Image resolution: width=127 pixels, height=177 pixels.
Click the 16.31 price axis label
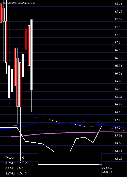click(x=118, y=66)
